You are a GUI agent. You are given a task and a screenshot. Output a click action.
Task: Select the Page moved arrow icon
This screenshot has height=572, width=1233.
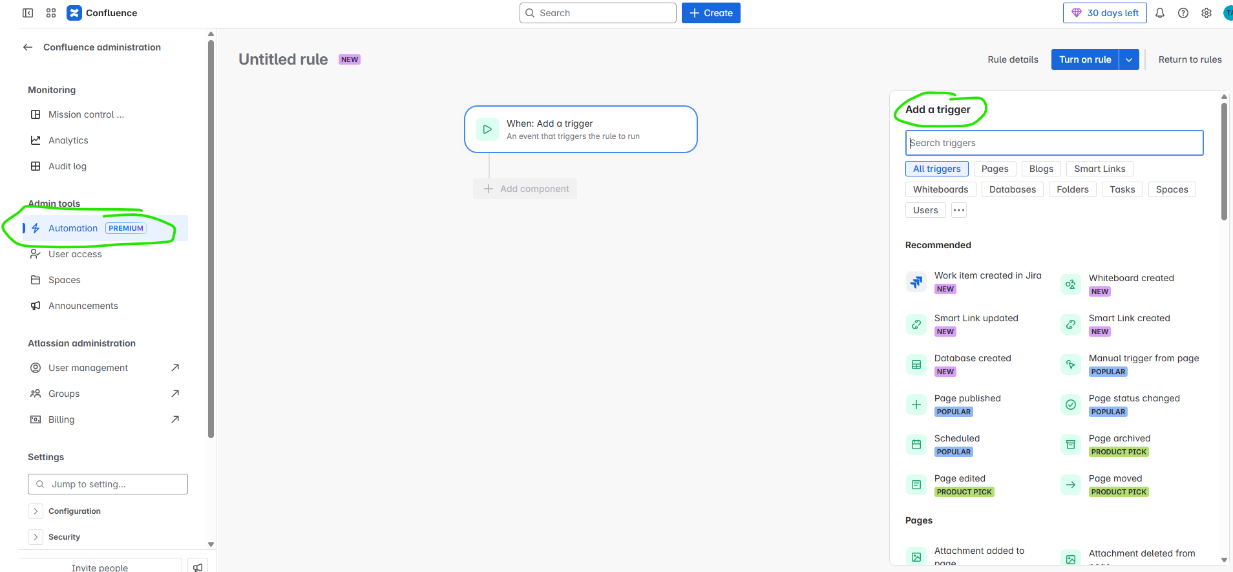click(1071, 485)
